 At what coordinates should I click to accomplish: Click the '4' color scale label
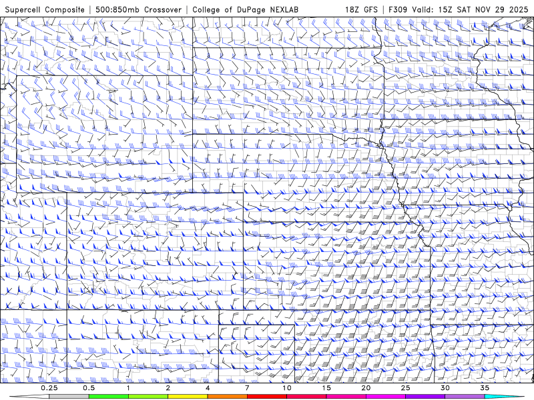pos(208,388)
